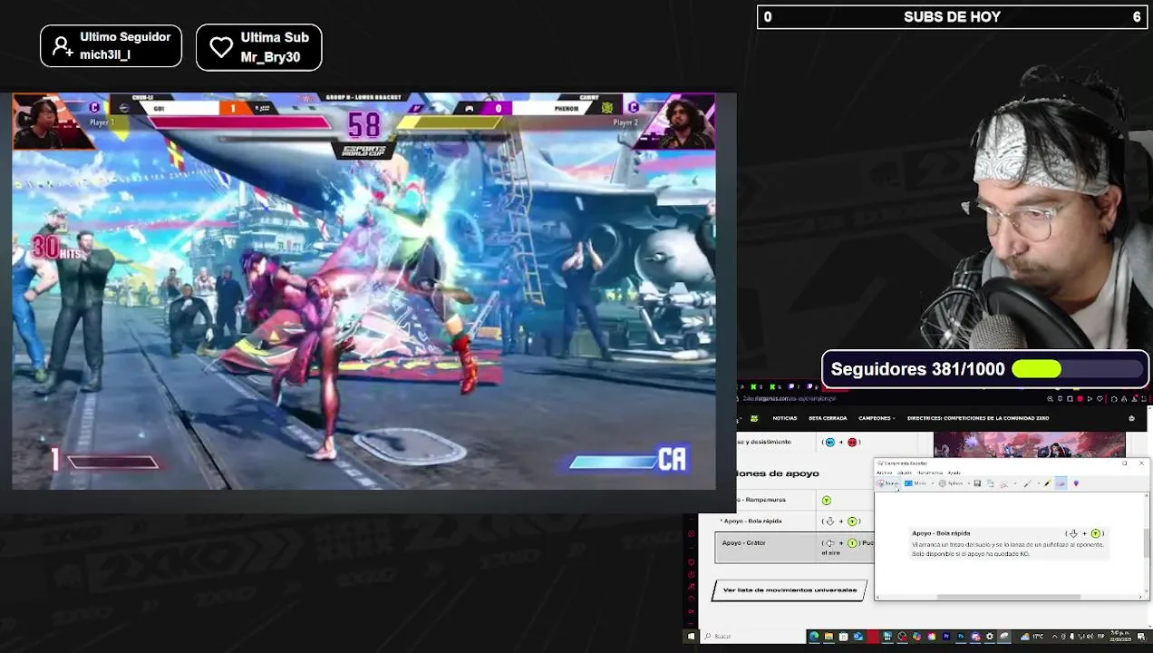The image size is (1153, 653).
Task: Select the Apoyo - Bola rápida row on webpage
Action: tap(794, 521)
